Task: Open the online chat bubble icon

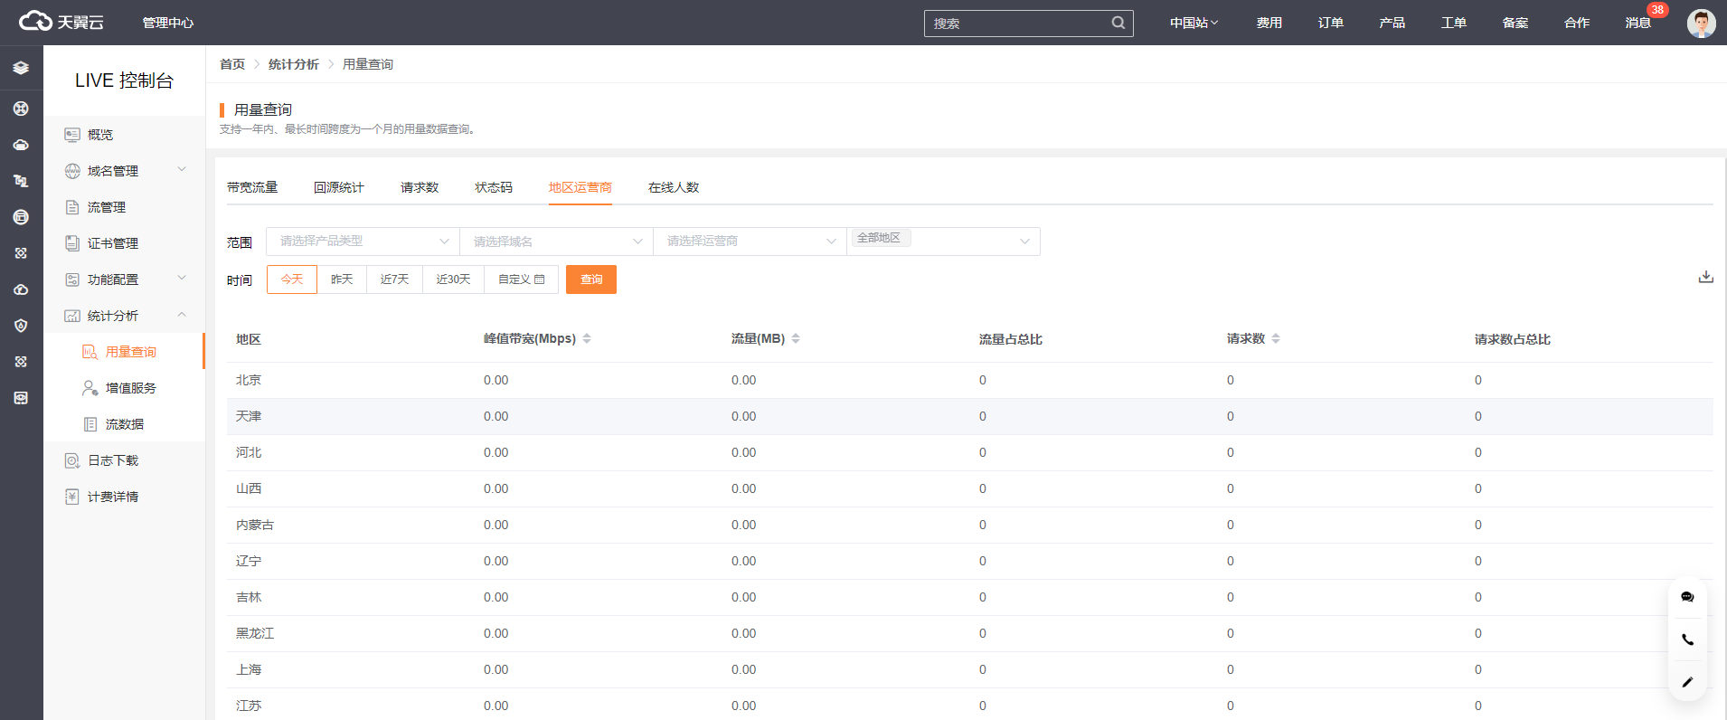Action: pyautogui.click(x=1687, y=597)
